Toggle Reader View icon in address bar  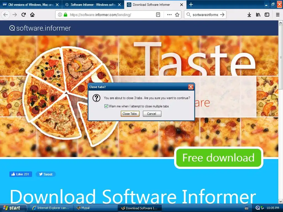pyautogui.click(x=158, y=15)
